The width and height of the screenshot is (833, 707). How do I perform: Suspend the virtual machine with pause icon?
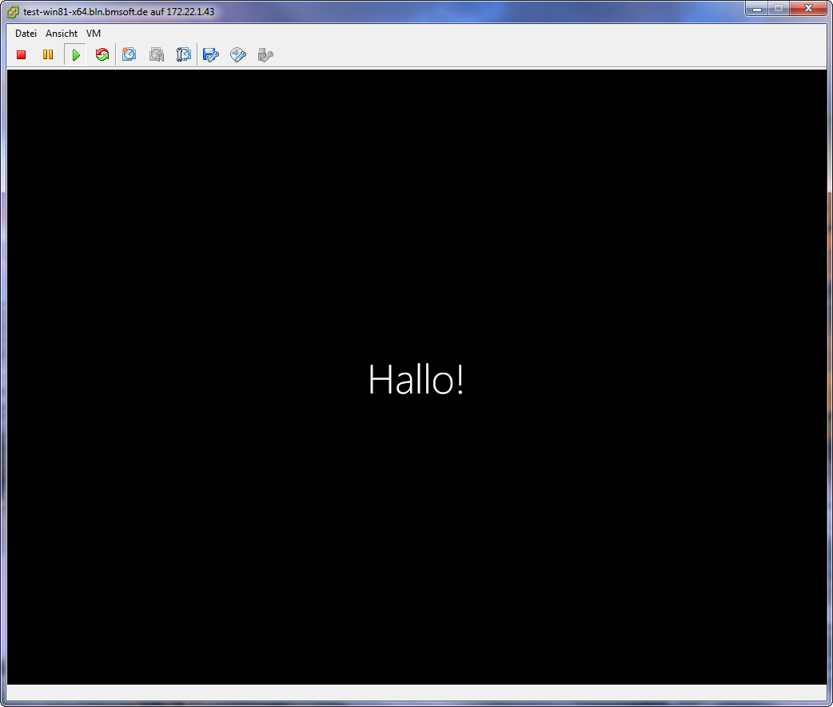[x=48, y=54]
